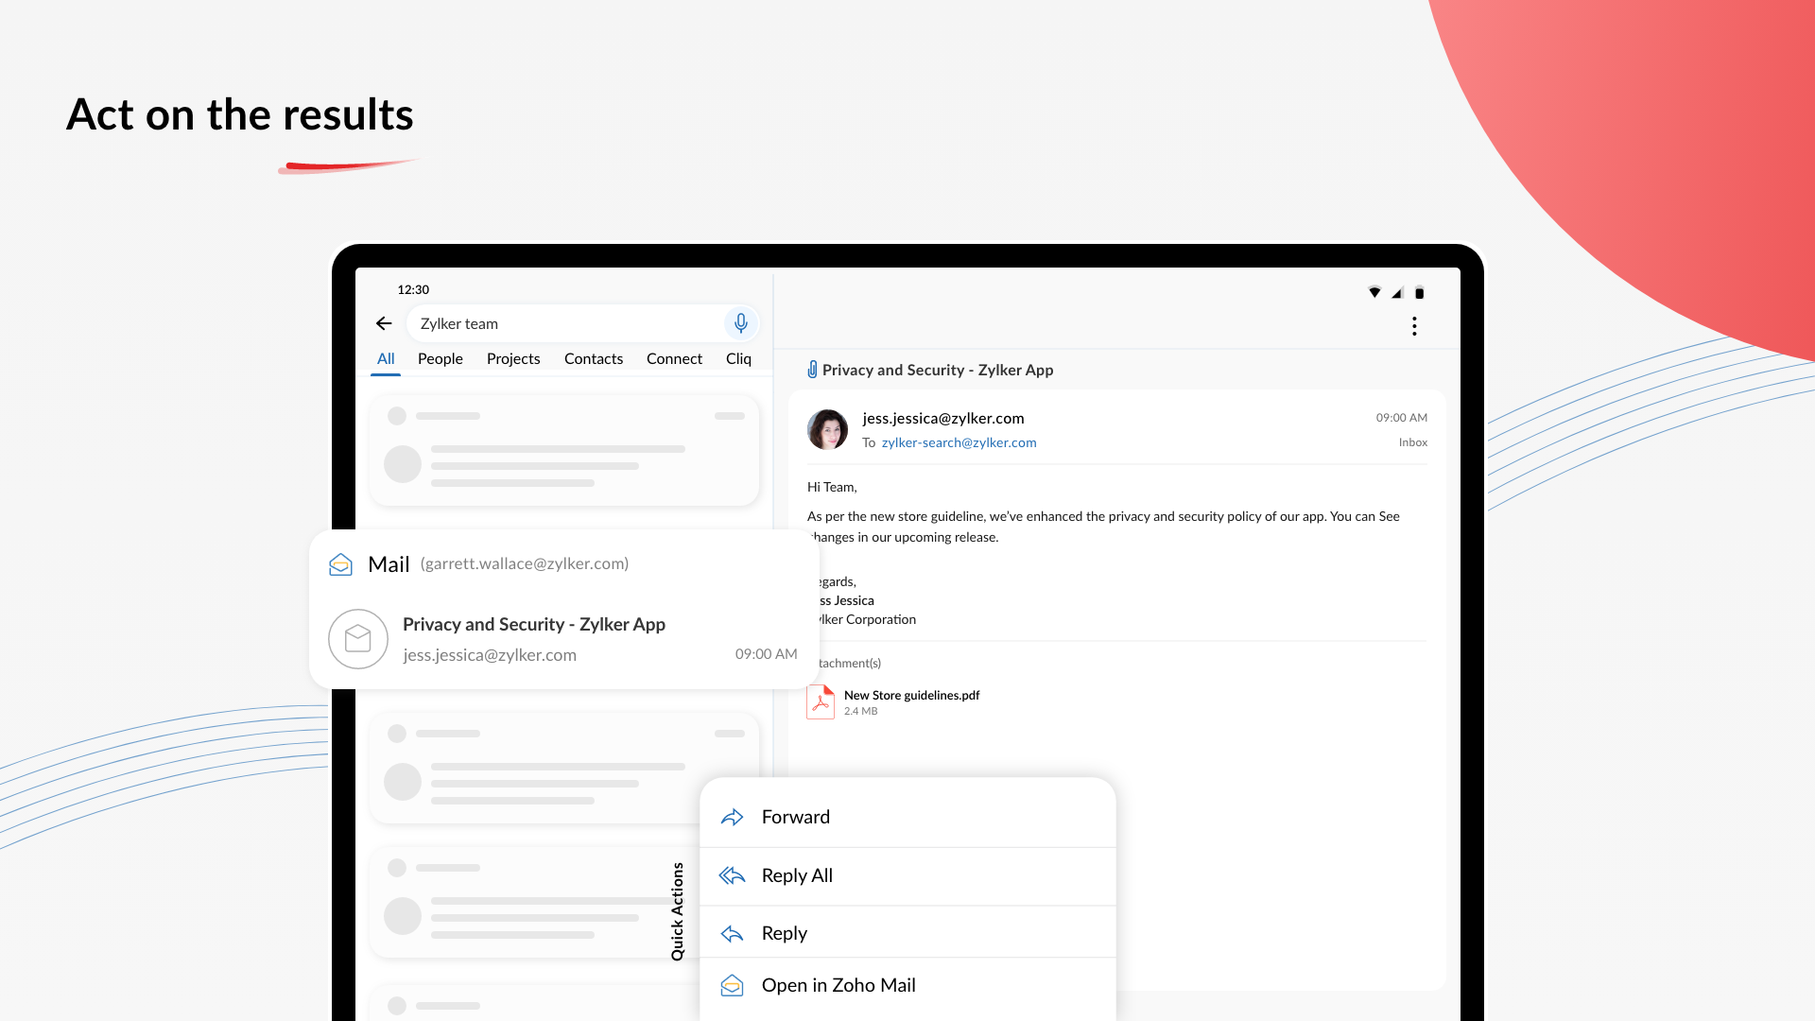1815x1021 pixels.
Task: Click the 09:00 AM time in result card
Action: tap(766, 654)
